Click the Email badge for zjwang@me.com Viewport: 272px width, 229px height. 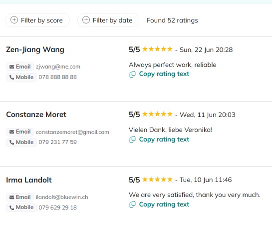[x=20, y=66]
